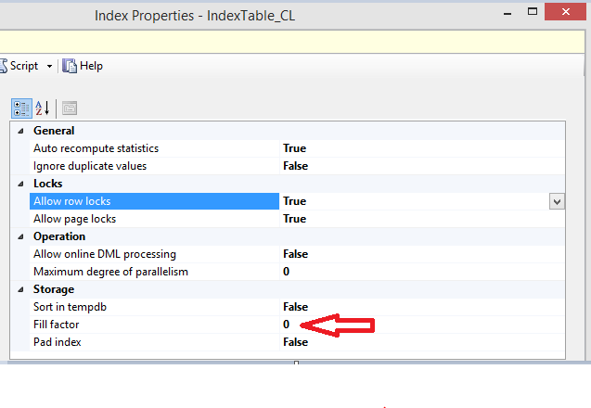Open the Allow row locks value dropdown

[557, 201]
